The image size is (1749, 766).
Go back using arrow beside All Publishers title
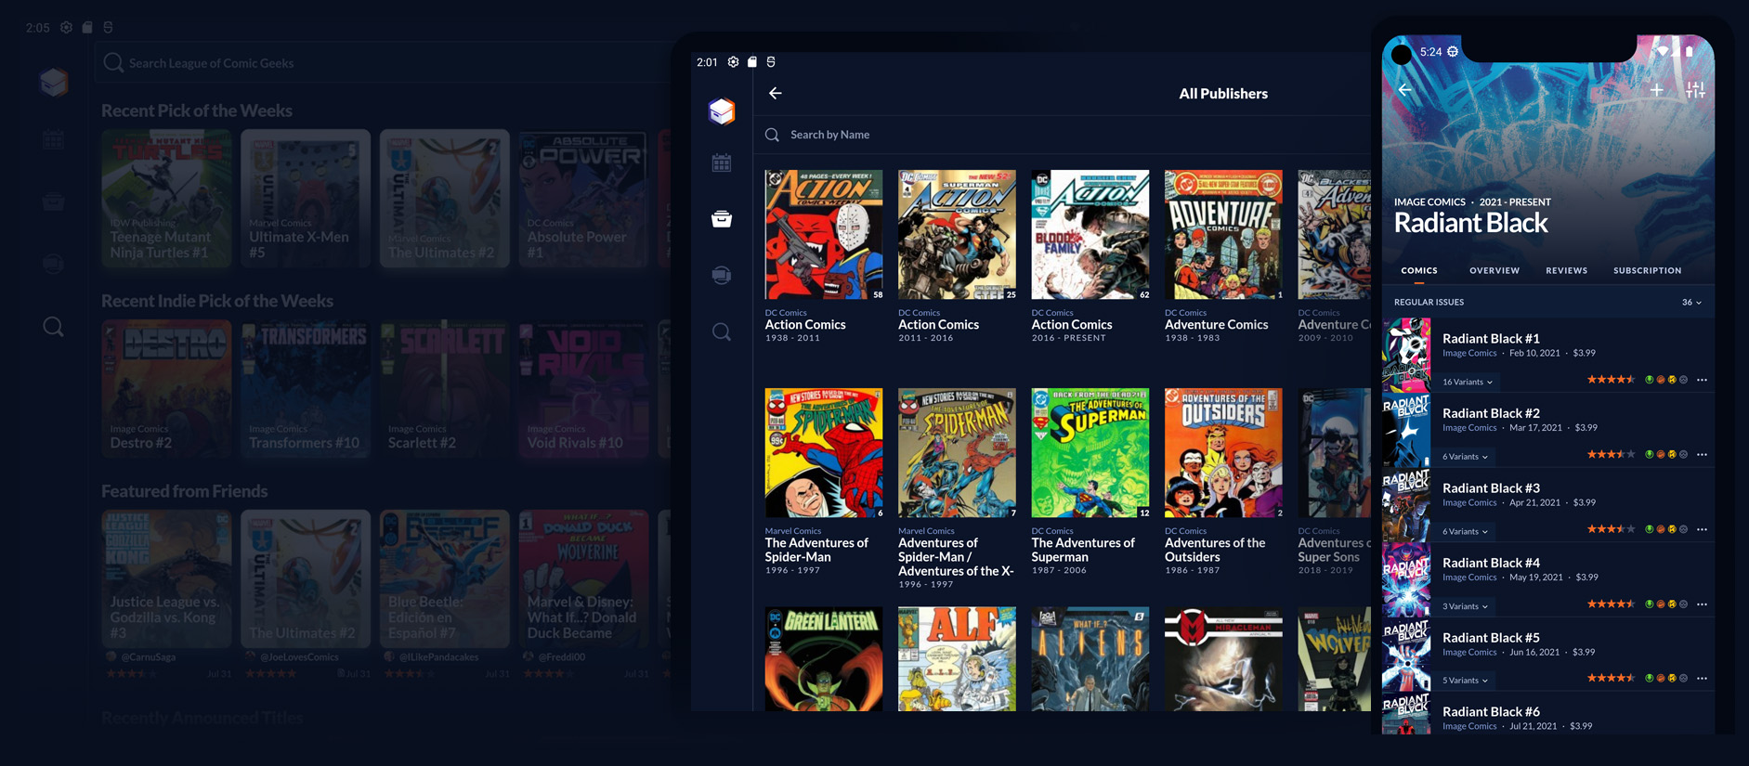tap(776, 93)
